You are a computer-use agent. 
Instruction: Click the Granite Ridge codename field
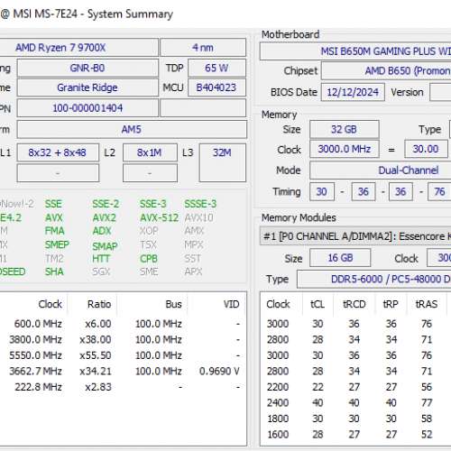pos(87,87)
